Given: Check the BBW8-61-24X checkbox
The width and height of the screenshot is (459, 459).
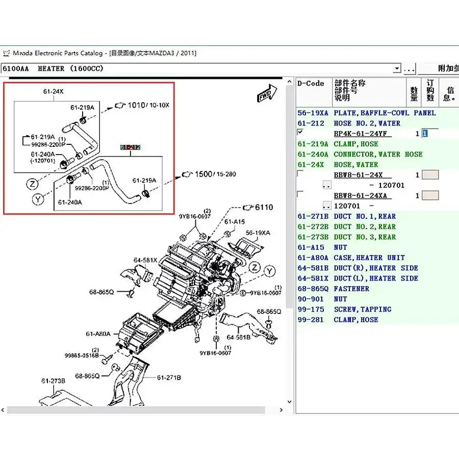Looking at the screenshot, I should click(300, 173).
